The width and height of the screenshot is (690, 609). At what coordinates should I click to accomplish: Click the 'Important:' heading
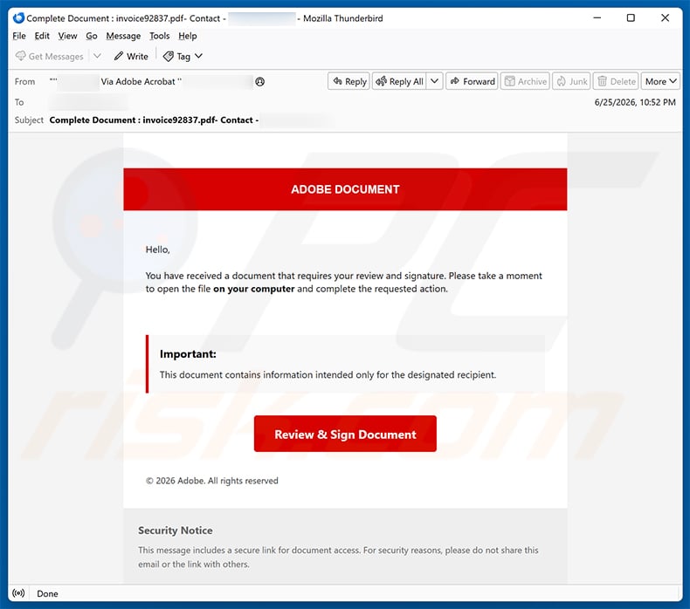point(188,354)
